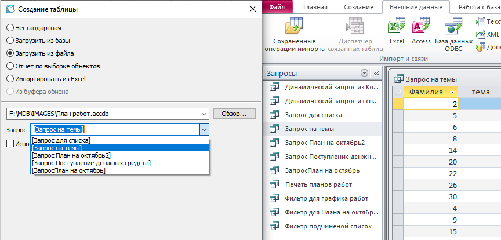Open the Работа с базами ribbon tab
This screenshot has width=501, height=240.
[480, 7]
